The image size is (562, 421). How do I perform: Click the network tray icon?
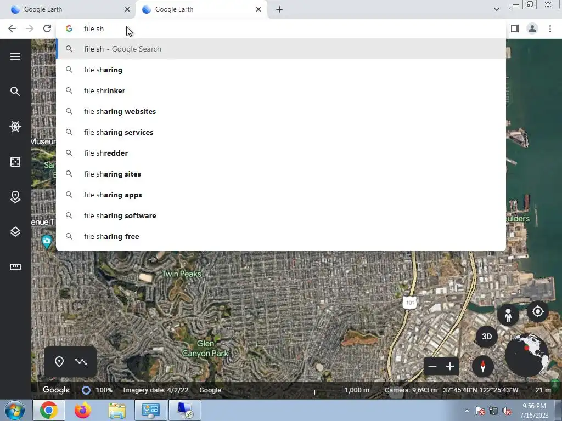point(493,411)
